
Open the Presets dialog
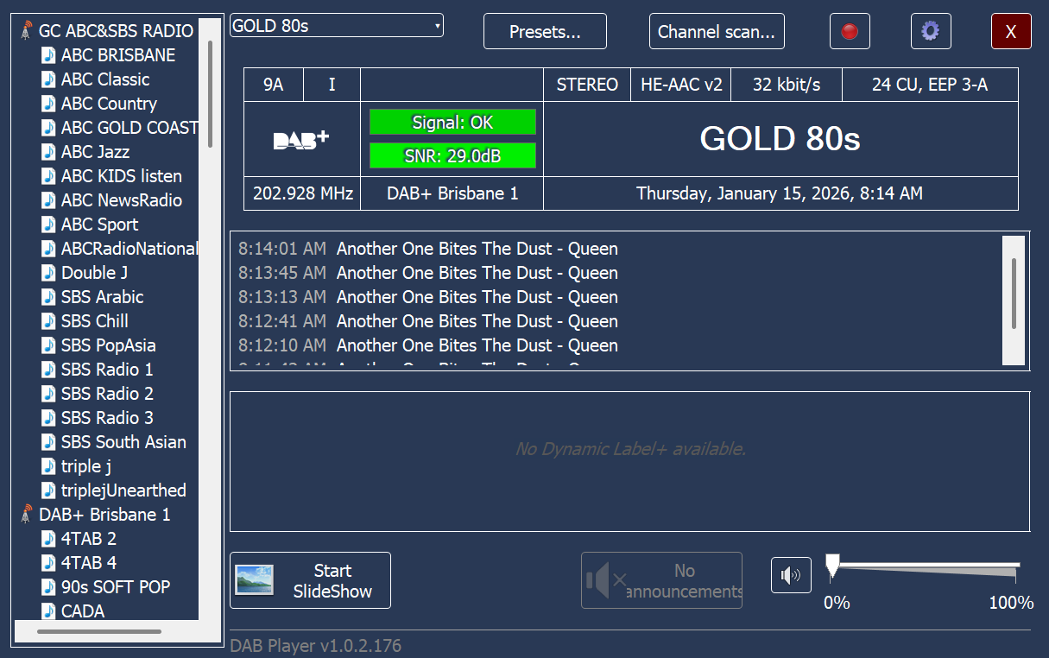[545, 32]
